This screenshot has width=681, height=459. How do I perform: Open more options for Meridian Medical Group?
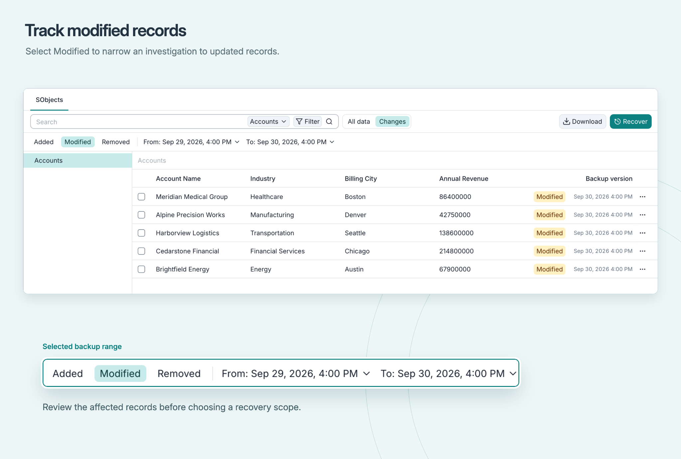642,197
